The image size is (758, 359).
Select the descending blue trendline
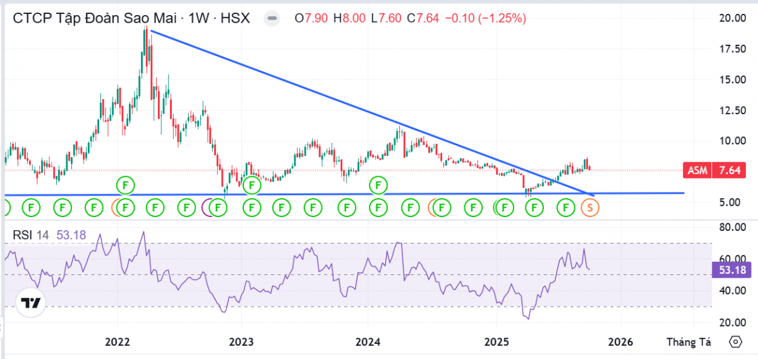coord(316,90)
